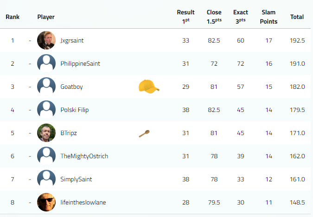Open the Jxgrsaint player name link
Viewport: 313px width, 217px height.
click(x=72, y=40)
